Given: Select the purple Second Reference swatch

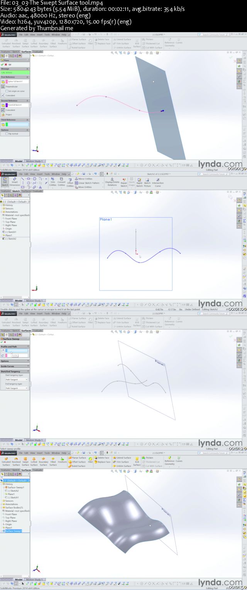Looking at the screenshot, I should point(7,105).
